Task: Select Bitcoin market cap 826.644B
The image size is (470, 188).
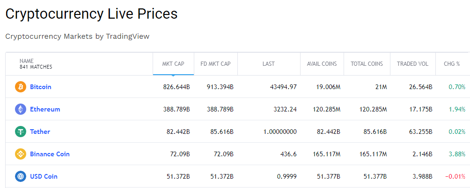Action: [x=176, y=87]
